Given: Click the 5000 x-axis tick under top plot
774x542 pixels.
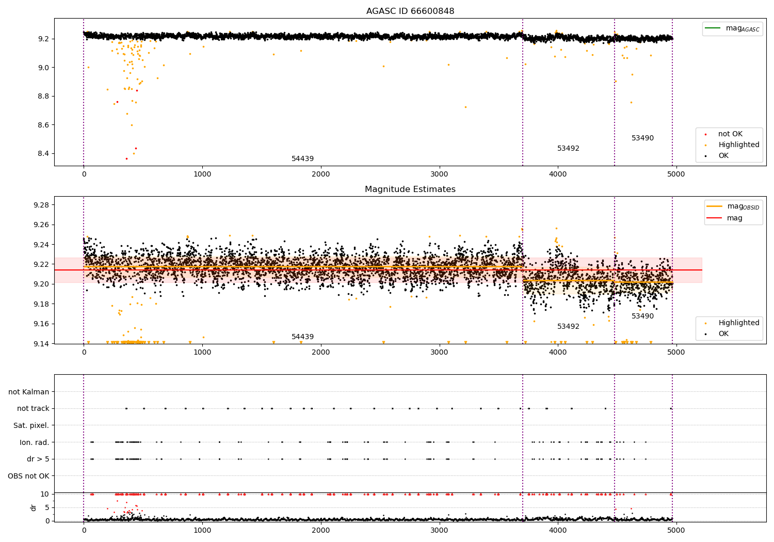Looking at the screenshot, I should 676,174.
